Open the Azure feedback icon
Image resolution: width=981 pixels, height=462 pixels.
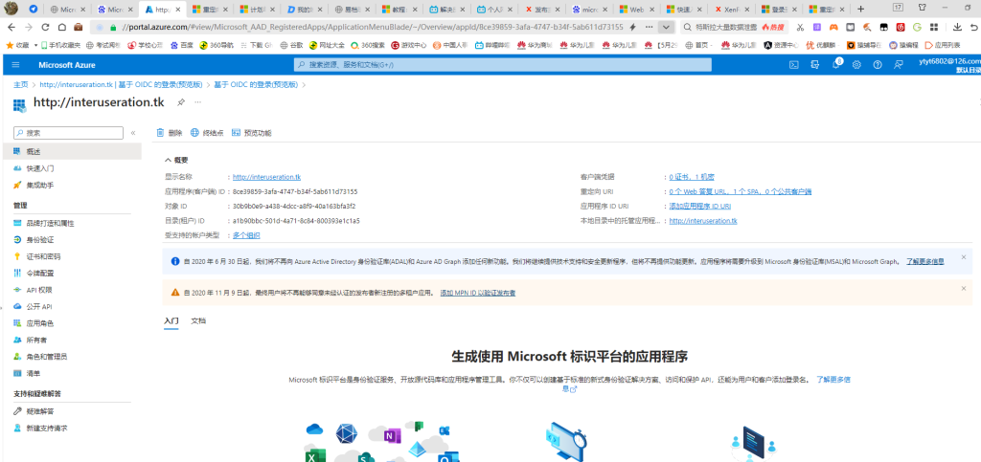pos(899,64)
